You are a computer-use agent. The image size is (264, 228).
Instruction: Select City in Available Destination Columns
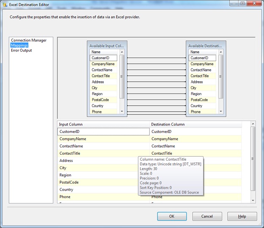click(202, 88)
